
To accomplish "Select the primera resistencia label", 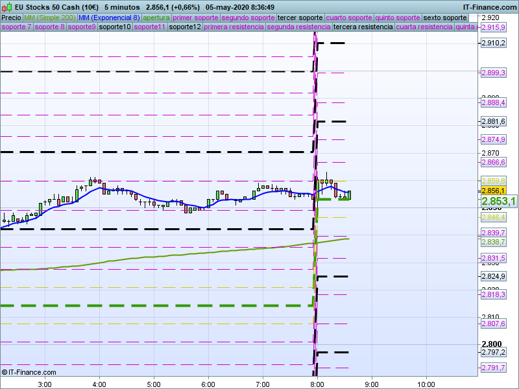I will [x=234, y=27].
